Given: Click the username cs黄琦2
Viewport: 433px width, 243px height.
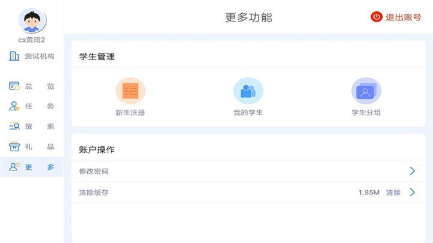Looking at the screenshot, I should coord(31,40).
